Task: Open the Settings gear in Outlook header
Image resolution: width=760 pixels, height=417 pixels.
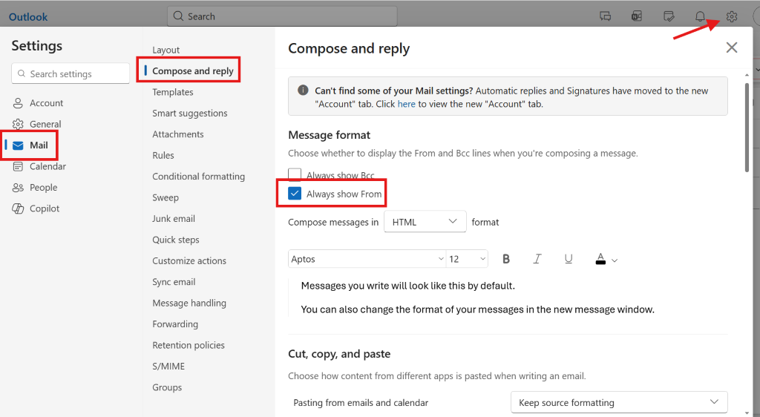Action: pos(731,16)
